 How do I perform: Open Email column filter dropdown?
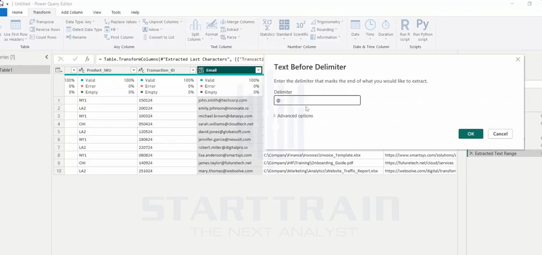(x=258, y=70)
